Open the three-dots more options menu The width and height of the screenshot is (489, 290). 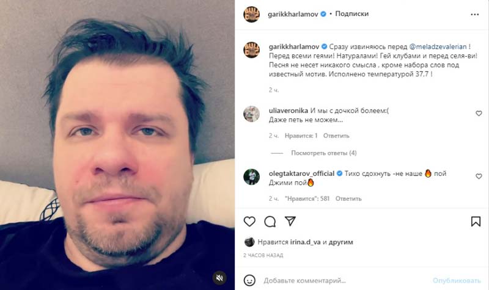click(x=475, y=14)
